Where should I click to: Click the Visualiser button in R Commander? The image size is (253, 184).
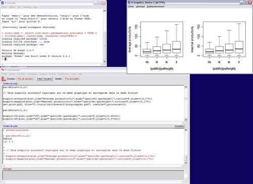[x=48, y=79]
